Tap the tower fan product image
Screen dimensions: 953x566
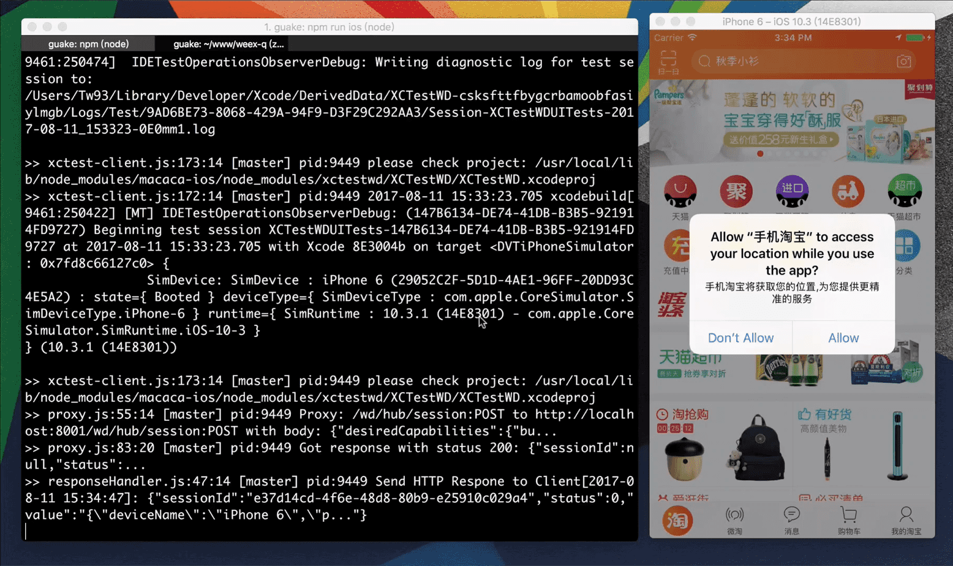(x=897, y=445)
